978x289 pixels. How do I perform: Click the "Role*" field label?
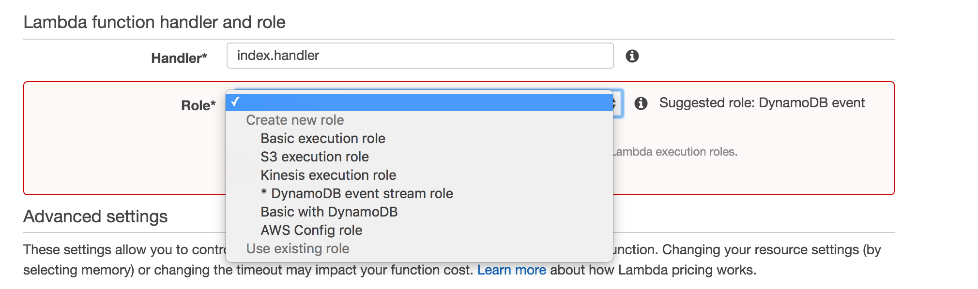click(x=198, y=105)
